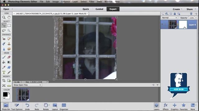Toggle the Layers panel

tap(156, 107)
